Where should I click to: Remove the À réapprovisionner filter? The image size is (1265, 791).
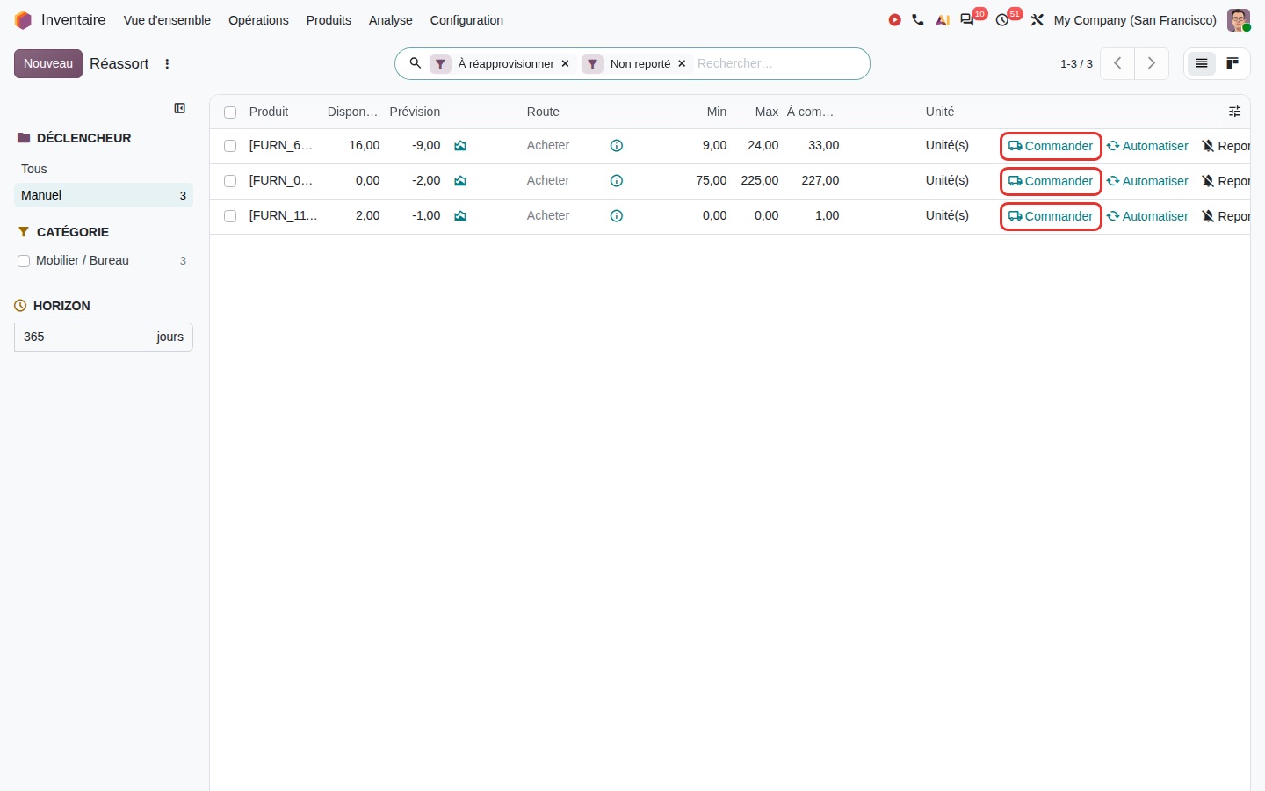click(x=566, y=64)
